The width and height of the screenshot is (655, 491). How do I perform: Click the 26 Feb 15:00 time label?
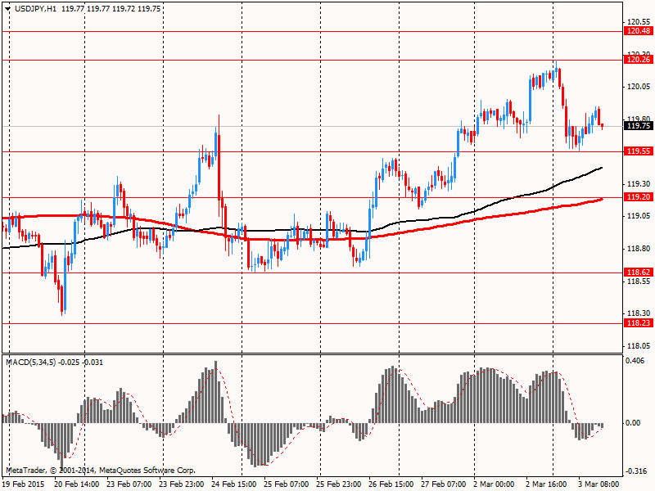[x=393, y=484]
